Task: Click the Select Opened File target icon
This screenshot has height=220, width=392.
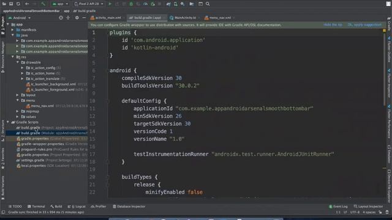Action: click(61, 18)
